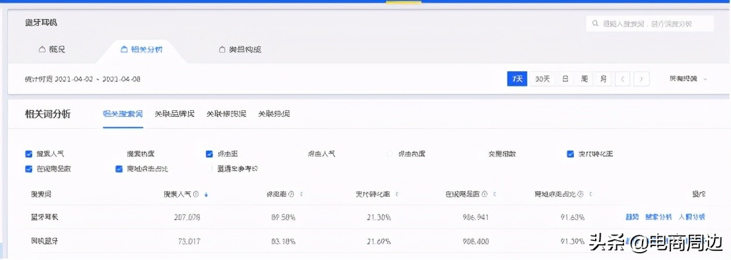Screen dimensions: 731x260
Task: Click the info icon next to 在线商品数 header
Action: [x=485, y=194]
